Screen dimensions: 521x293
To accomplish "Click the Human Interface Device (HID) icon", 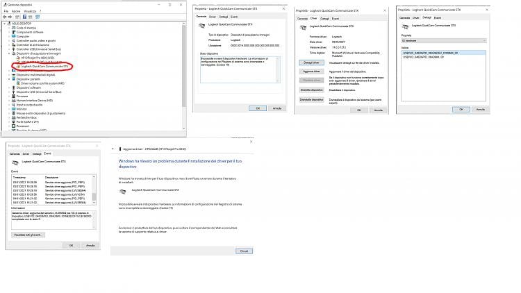I will [x=14, y=100].
